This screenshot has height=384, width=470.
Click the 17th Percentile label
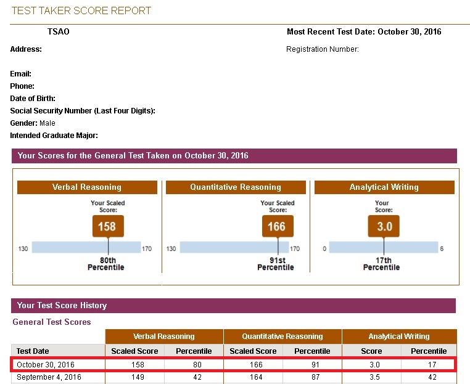click(382, 264)
